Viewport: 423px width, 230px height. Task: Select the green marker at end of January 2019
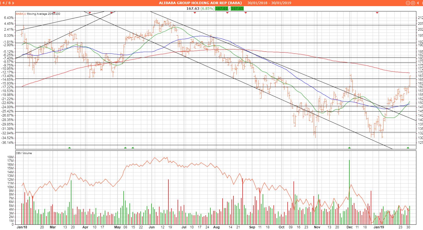tap(408, 147)
